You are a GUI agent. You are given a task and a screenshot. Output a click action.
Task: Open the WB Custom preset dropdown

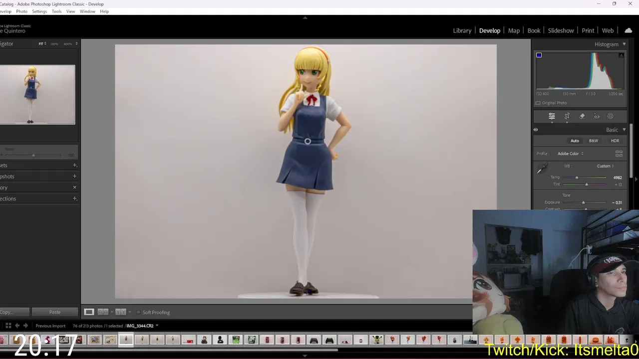[x=606, y=166]
